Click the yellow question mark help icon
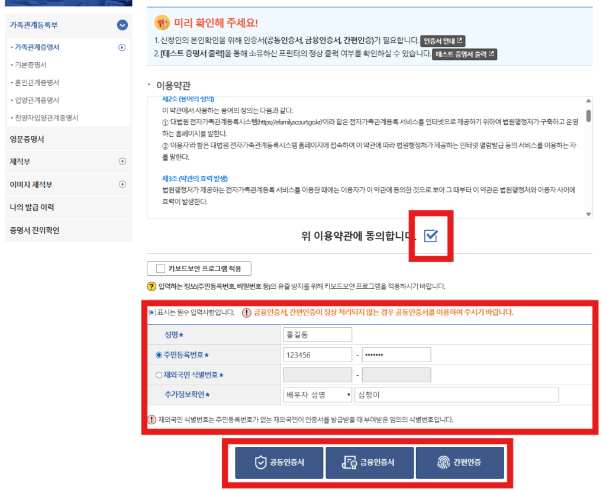Screen dimensions: 606x490 click(151, 287)
